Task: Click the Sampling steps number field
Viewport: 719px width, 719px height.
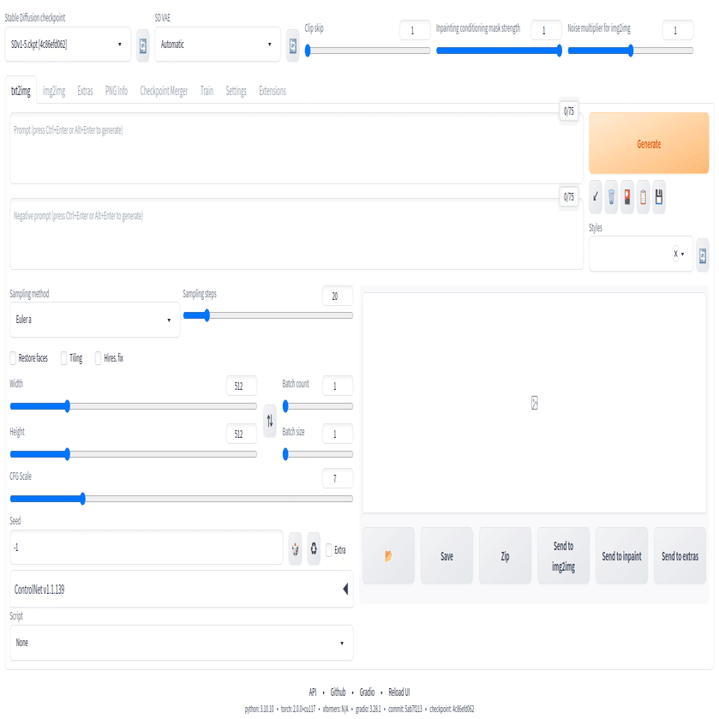Action: [338, 297]
